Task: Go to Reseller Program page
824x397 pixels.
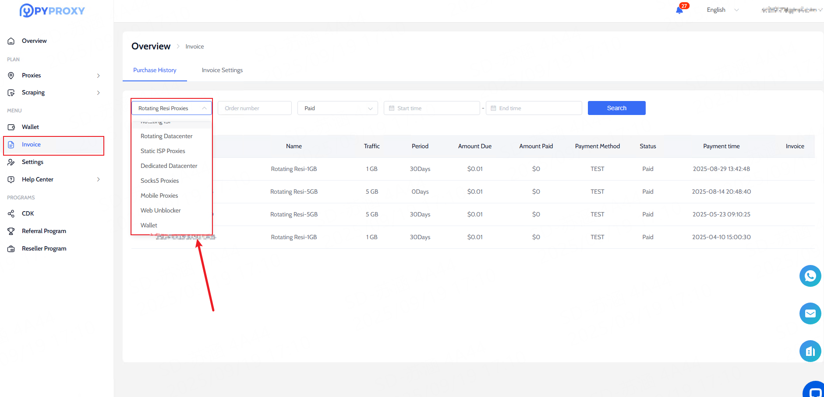Action: [x=44, y=249]
